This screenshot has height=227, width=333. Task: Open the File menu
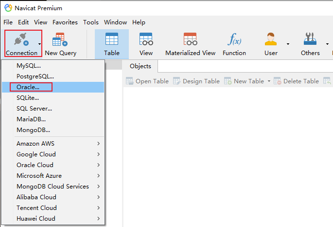click(x=8, y=22)
